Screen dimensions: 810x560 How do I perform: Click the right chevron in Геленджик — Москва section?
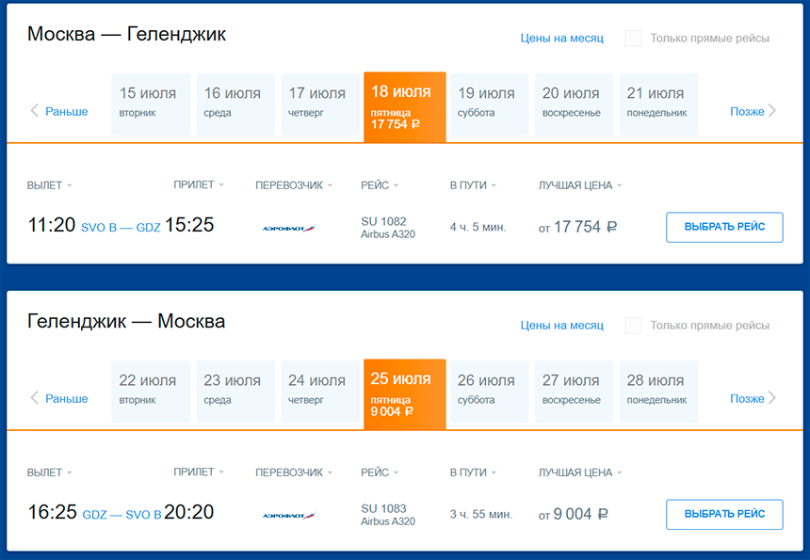point(772,398)
